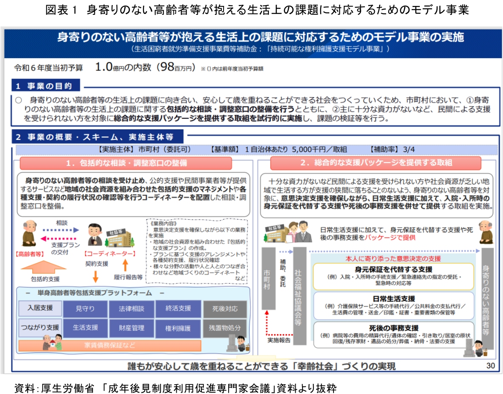
Task: Select the gray 残置物処分 box
Action: [x=225, y=328]
